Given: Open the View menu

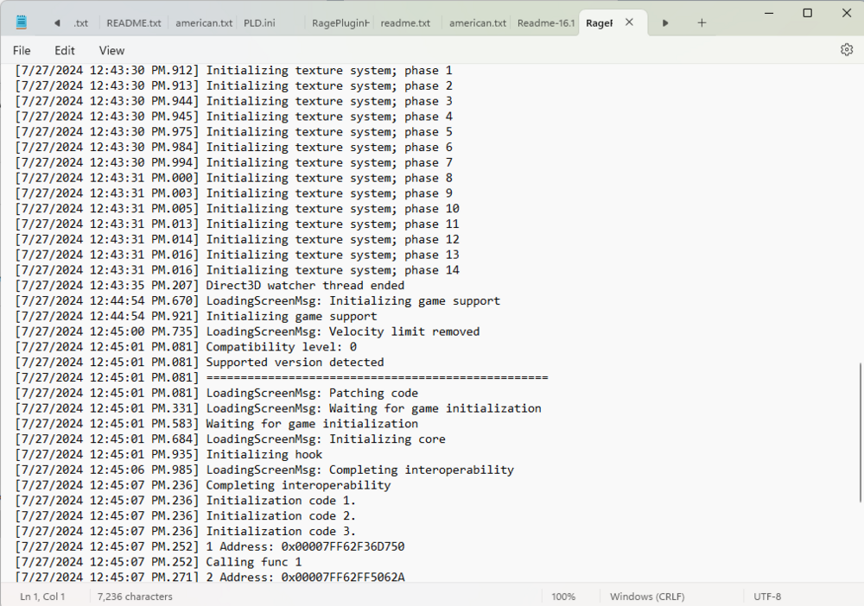Looking at the screenshot, I should pyautogui.click(x=111, y=50).
